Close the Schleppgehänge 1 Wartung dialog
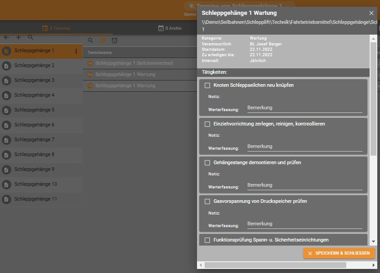This screenshot has height=273, width=380. point(371,13)
